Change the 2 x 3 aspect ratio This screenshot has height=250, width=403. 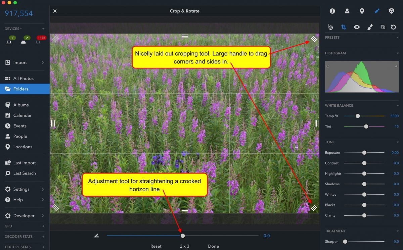[184, 246]
